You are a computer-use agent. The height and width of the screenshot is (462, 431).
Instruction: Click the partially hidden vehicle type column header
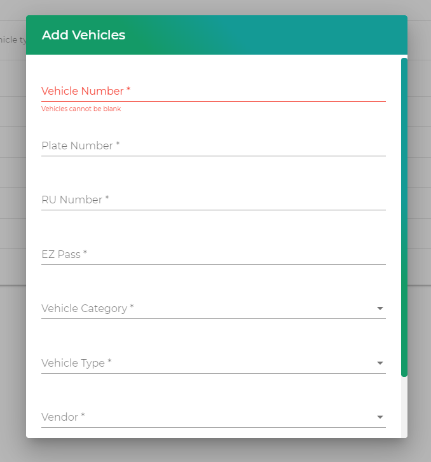pyautogui.click(x=13, y=40)
